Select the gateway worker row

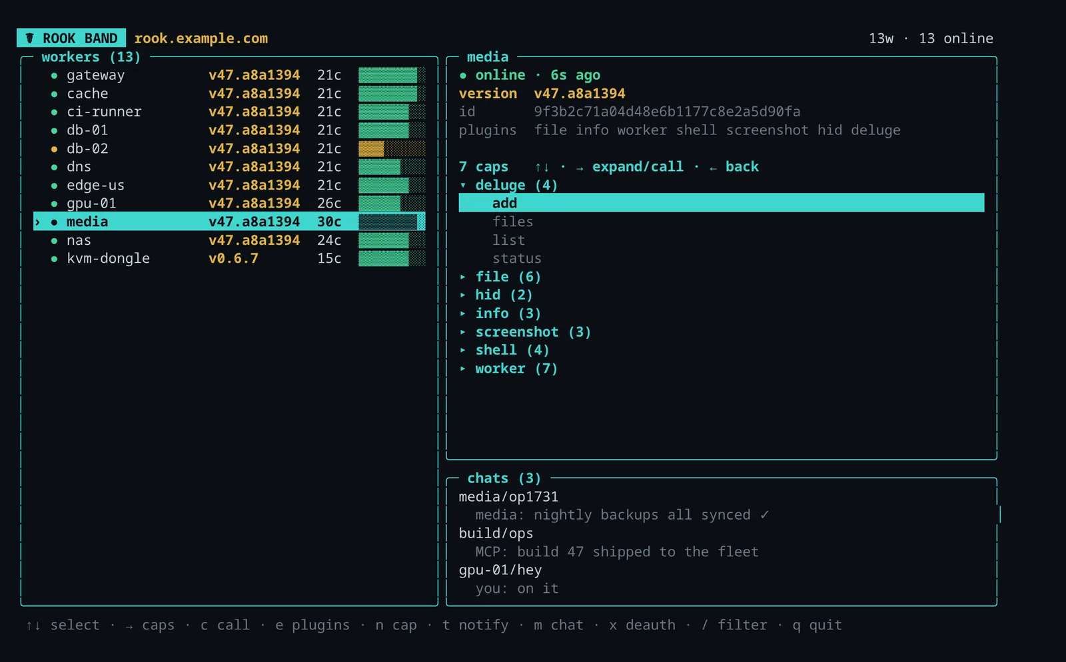[230, 75]
